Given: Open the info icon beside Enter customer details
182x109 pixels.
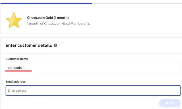Looking at the screenshot, I should tap(55, 45).
